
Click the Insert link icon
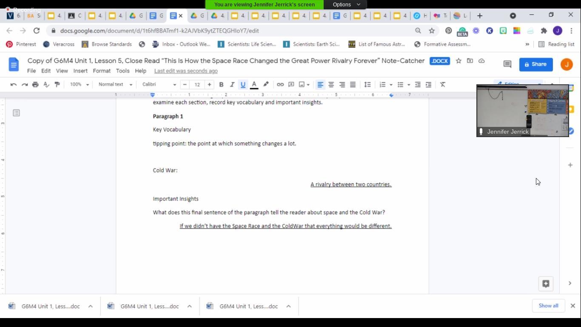[280, 85]
